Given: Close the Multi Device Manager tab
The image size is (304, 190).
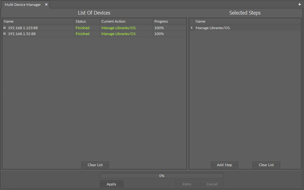Looking at the screenshot, I should 46,5.
